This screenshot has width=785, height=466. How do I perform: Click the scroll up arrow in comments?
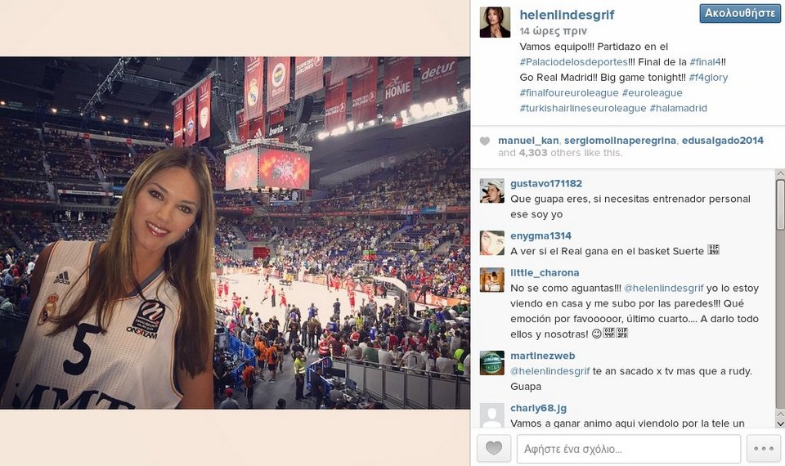[x=780, y=174]
